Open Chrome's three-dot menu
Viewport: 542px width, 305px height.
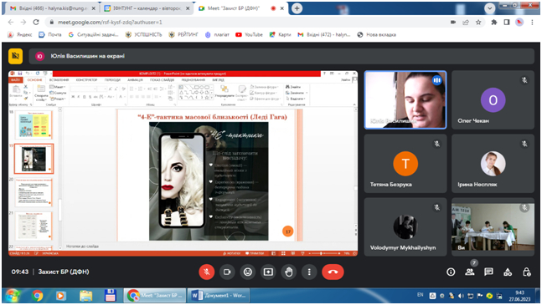click(x=532, y=22)
